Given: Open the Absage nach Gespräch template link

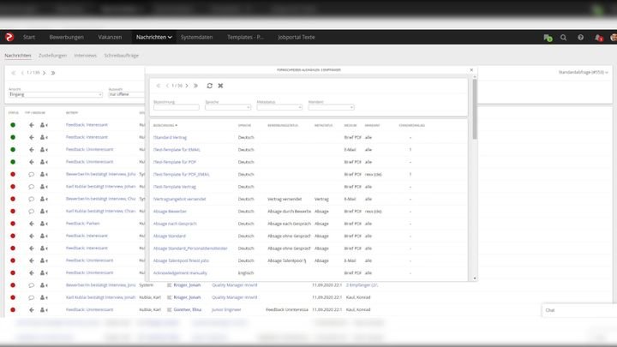Looking at the screenshot, I should pyautogui.click(x=175, y=224).
